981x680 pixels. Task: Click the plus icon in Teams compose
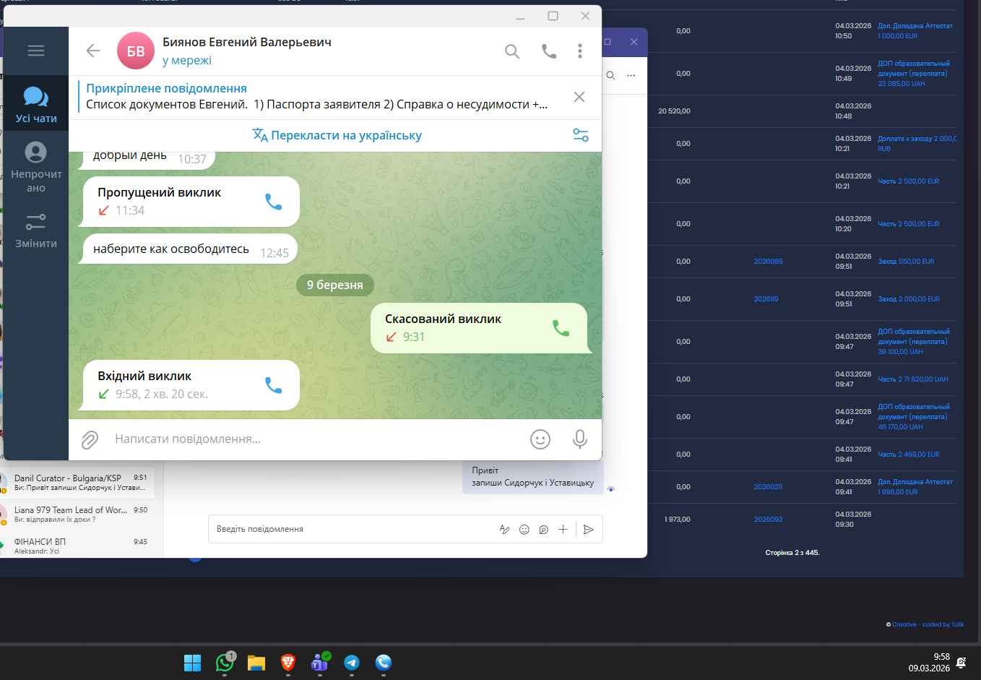563,530
